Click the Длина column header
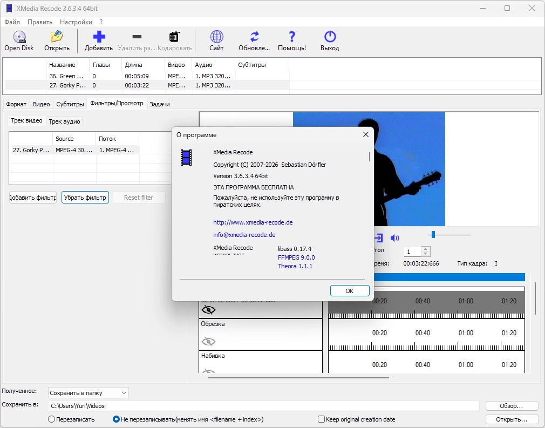The image size is (545, 428). 143,65
